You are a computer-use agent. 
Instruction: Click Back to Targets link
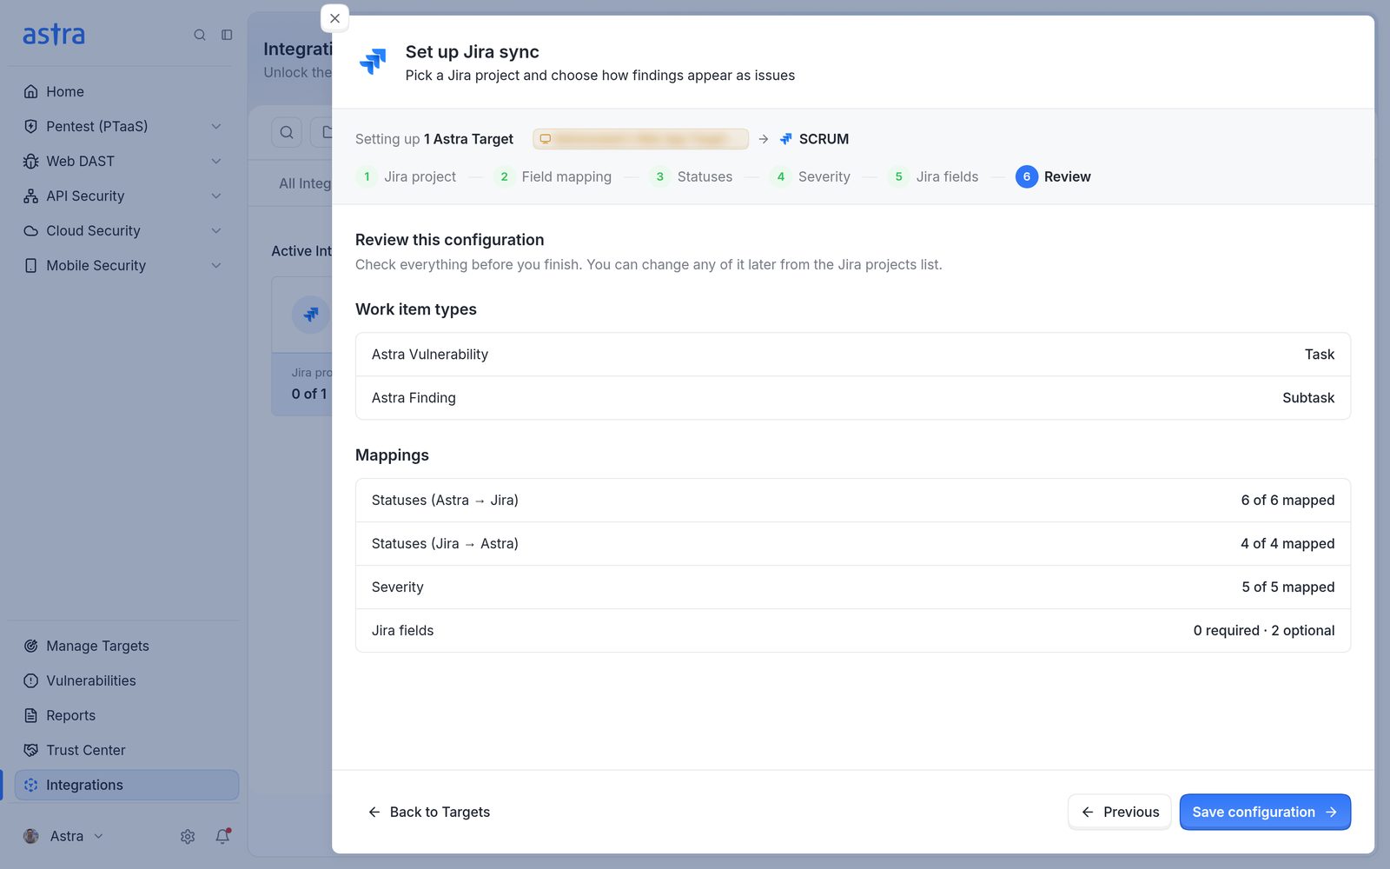pos(429,812)
